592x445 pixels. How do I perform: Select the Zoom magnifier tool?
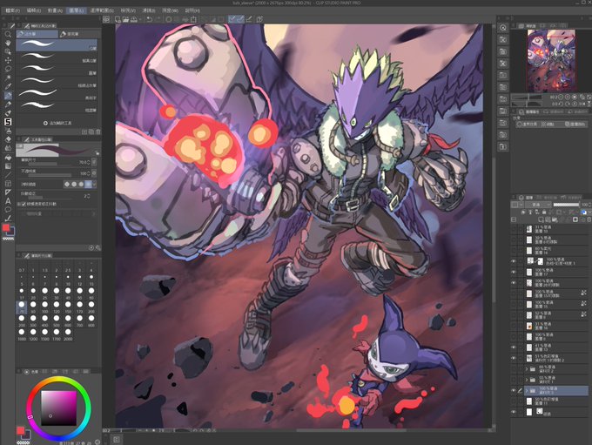click(x=8, y=34)
